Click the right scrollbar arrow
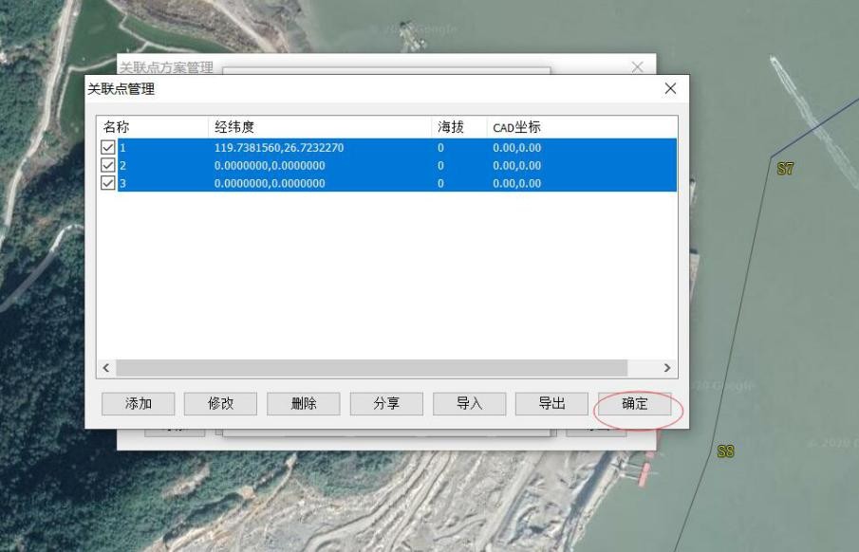The image size is (859, 552). coord(667,365)
